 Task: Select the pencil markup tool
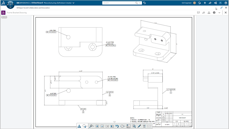coord(139,126)
